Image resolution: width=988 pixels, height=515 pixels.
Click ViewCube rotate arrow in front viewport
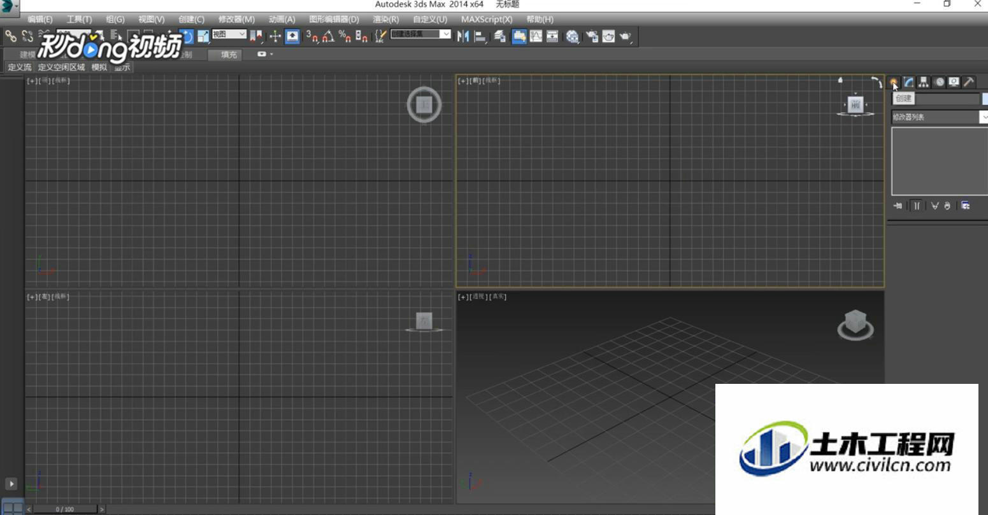coord(877,81)
